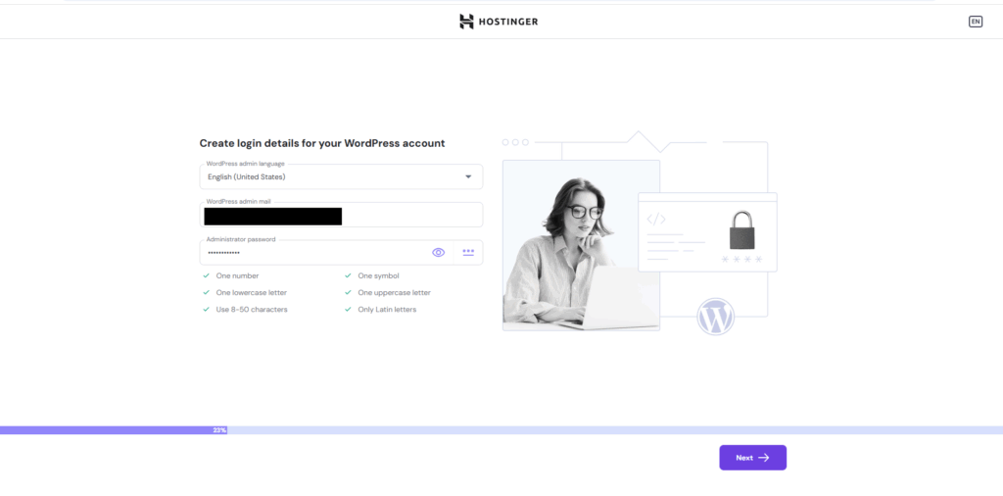Click the WordPress logo in illustration
Image resolution: width=1003 pixels, height=496 pixels.
point(715,318)
